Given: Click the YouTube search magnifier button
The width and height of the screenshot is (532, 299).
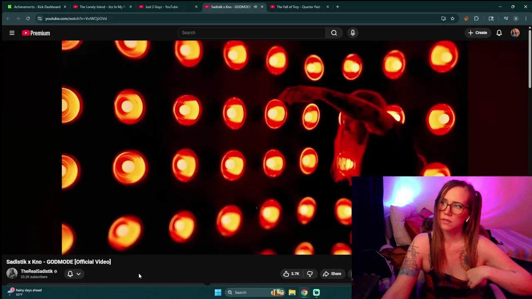Looking at the screenshot, I should (334, 33).
